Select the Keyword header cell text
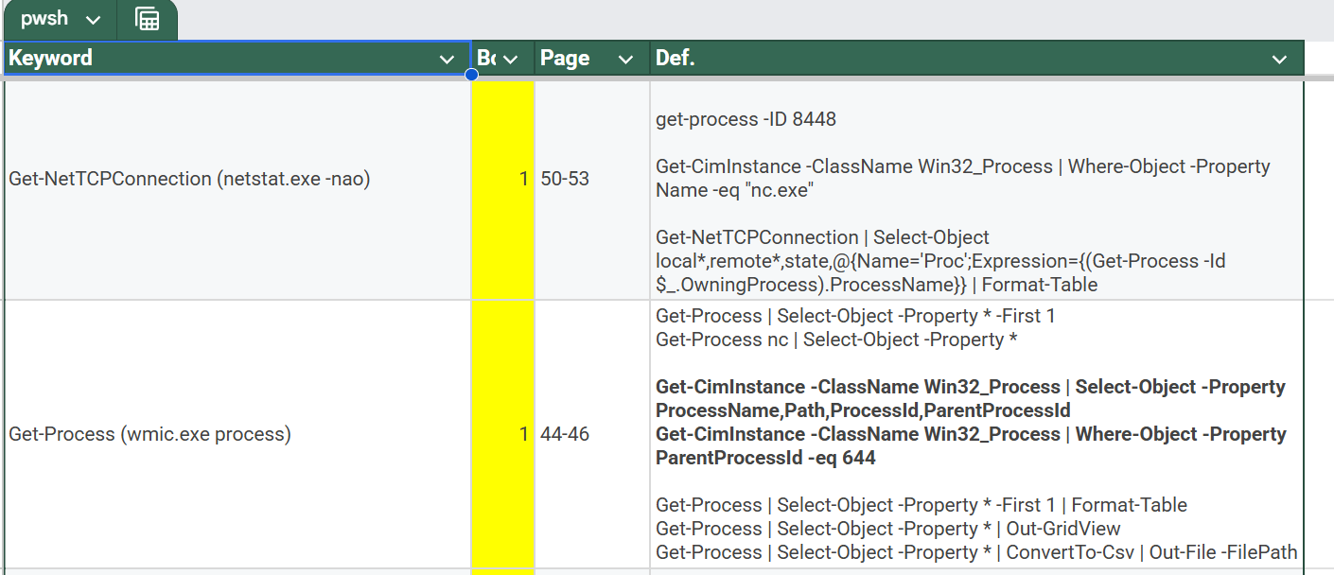Screen dimensions: 1334x575 click(x=51, y=59)
